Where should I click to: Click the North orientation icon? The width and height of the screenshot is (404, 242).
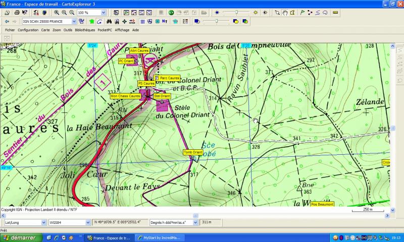165,21
